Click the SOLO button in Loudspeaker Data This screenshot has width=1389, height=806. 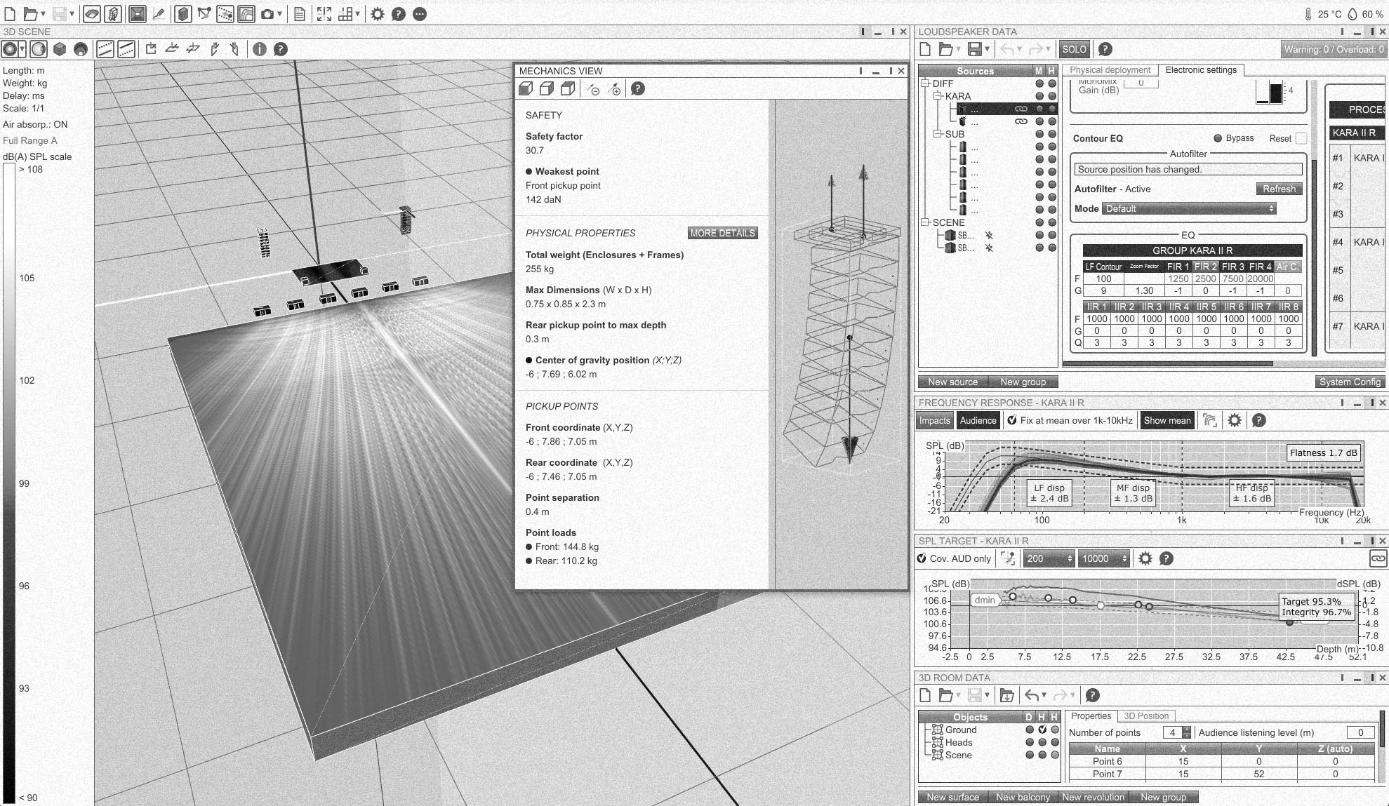[x=1074, y=49]
